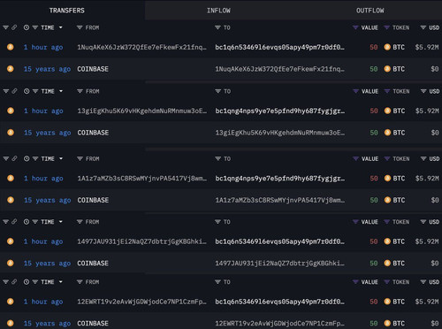Screen dimensions: 442x329
Task: Click FROM filter icon above the 13giEgKhu rows
Action: click(80, 91)
